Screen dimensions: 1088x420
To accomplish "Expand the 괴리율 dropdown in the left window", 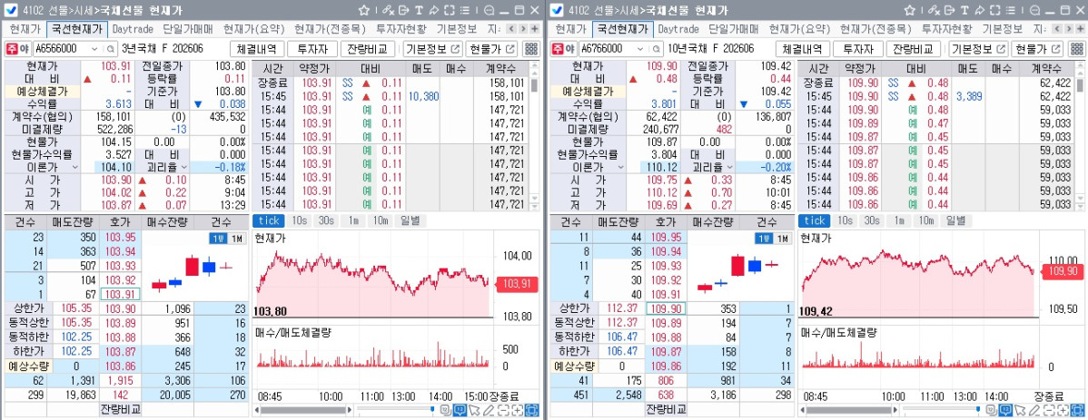I will (183, 168).
